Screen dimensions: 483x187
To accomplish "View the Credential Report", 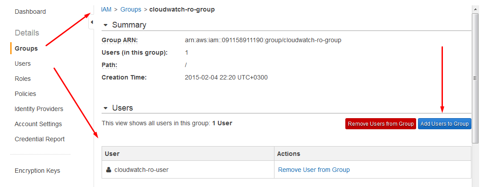I will click(40, 139).
